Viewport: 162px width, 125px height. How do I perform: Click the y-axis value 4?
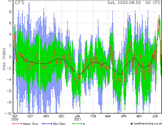pos(10,34)
